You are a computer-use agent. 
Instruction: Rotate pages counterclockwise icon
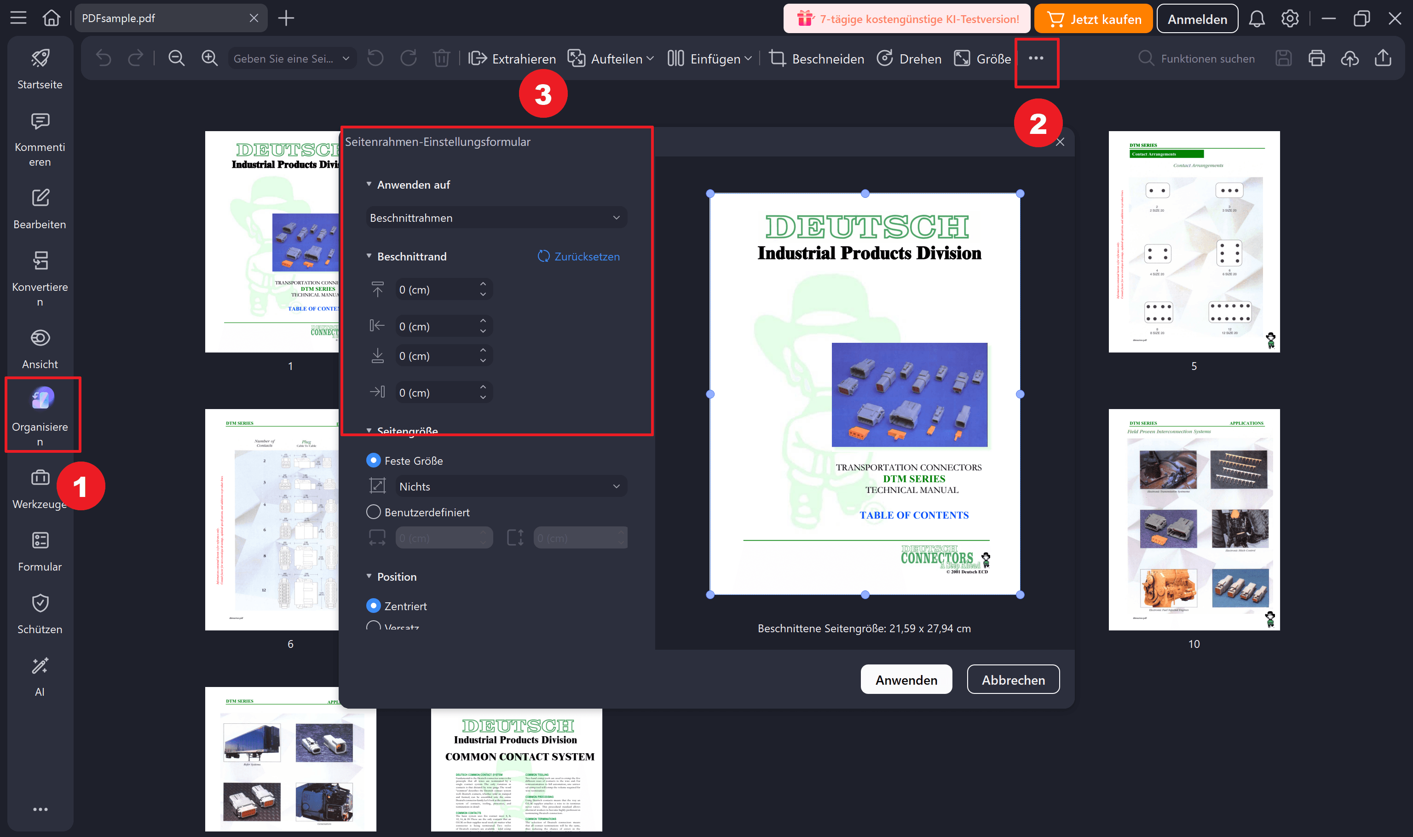coord(375,58)
